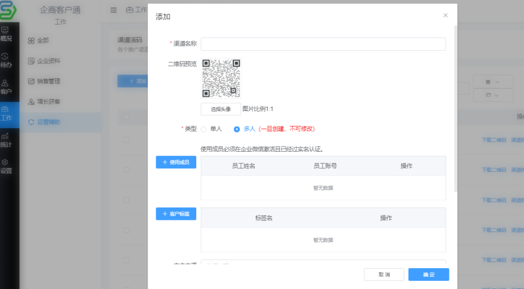524x289 pixels.
Task: Click the 取消 button
Action: click(x=384, y=275)
